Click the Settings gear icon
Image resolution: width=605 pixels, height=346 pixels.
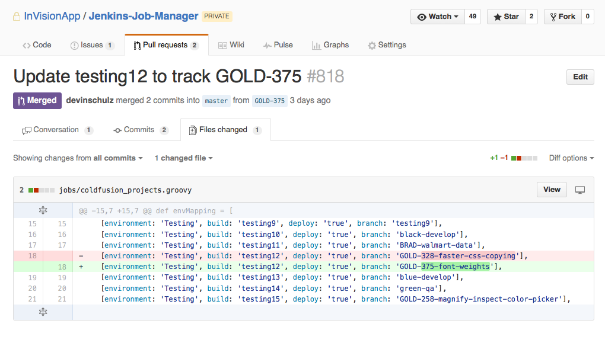click(372, 46)
